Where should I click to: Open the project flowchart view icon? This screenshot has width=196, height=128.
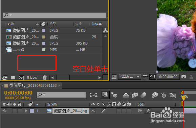tap(105, 30)
